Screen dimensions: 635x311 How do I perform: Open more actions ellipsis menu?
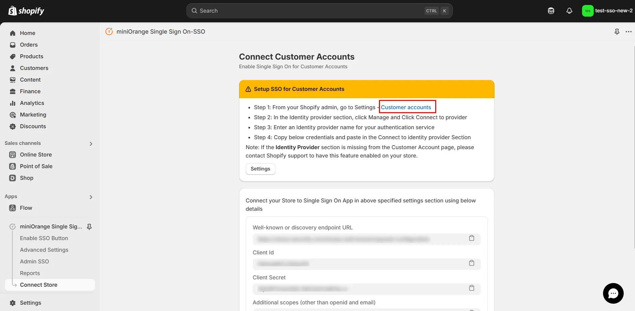coord(629,32)
